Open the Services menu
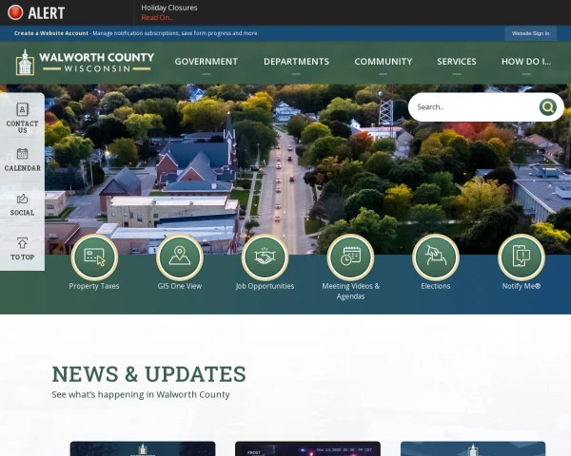Screen dimensions: 571x456 456,62
